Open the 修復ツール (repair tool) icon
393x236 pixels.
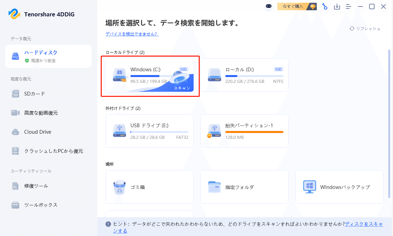click(x=15, y=186)
